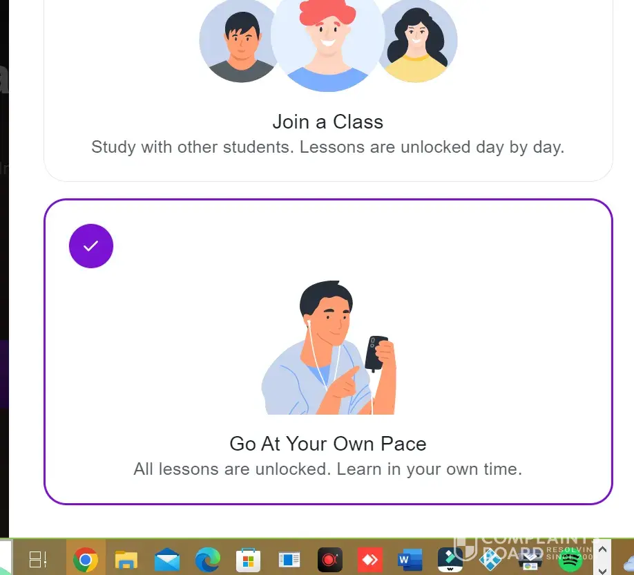This screenshot has height=575, width=634.
Task: Open Microsoft Store from the taskbar
Action: click(248, 560)
